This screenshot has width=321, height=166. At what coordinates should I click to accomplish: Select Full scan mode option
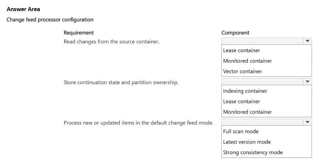[x=241, y=131]
